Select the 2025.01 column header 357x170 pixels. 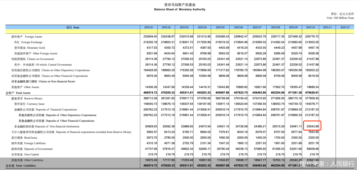148,27
